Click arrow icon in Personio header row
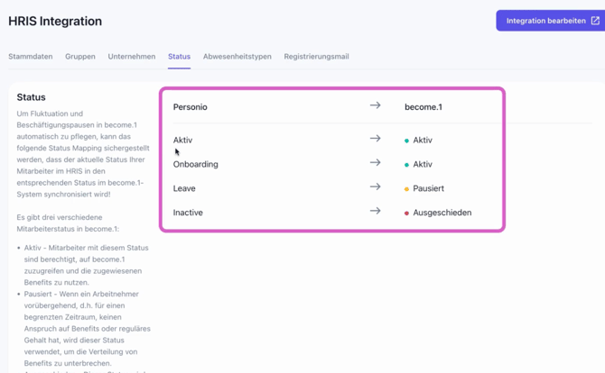605x373 pixels. click(x=375, y=105)
